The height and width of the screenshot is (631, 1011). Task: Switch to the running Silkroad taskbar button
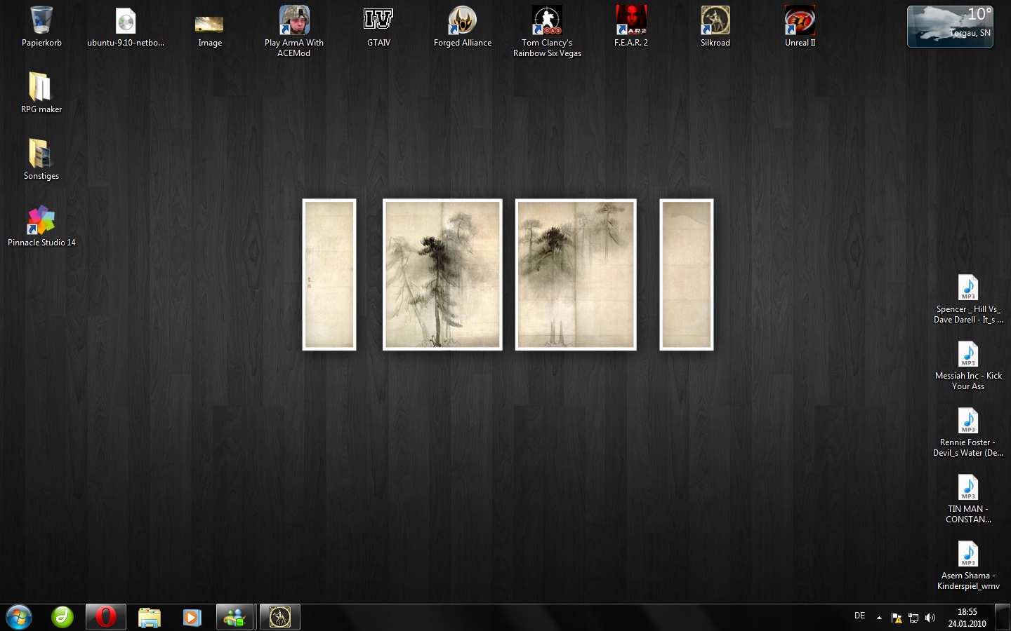280,617
